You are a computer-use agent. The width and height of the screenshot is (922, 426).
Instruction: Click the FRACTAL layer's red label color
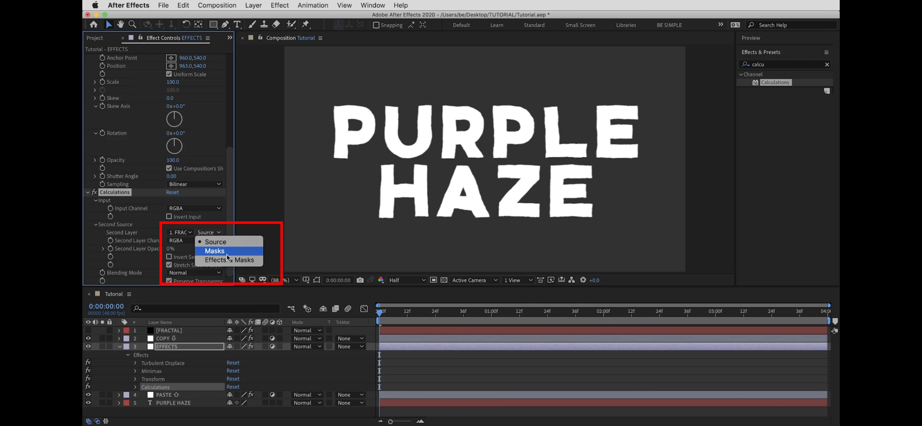pos(126,330)
